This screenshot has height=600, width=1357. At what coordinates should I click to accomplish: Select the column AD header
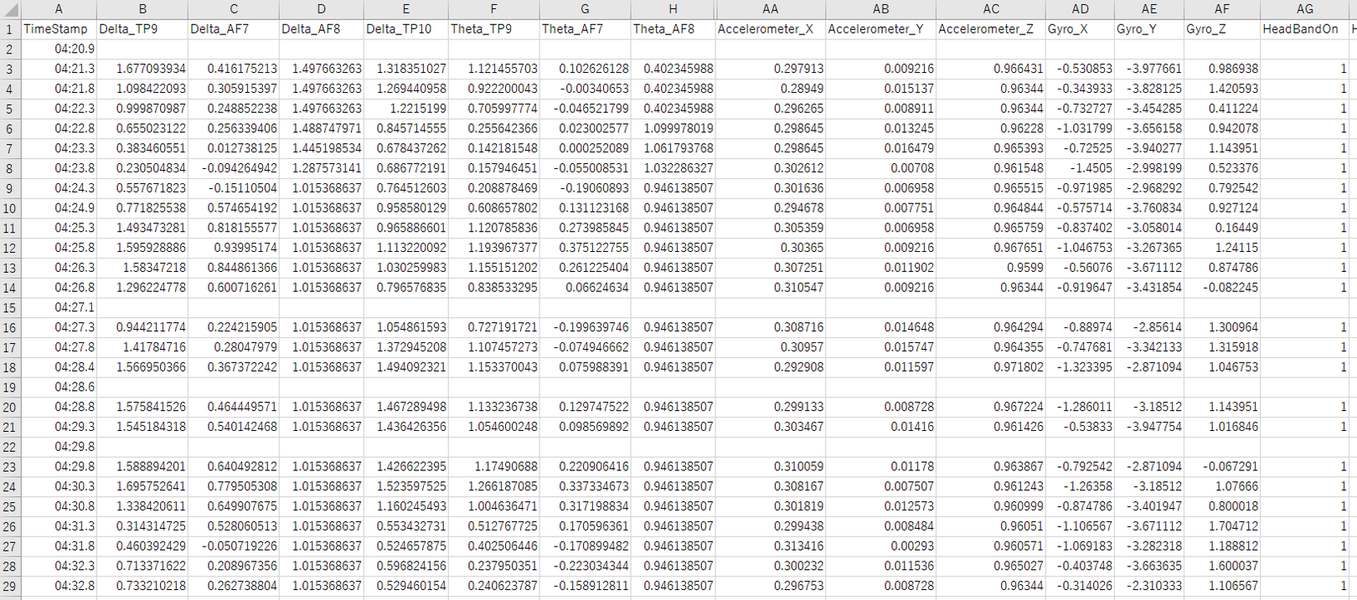coord(1080,8)
